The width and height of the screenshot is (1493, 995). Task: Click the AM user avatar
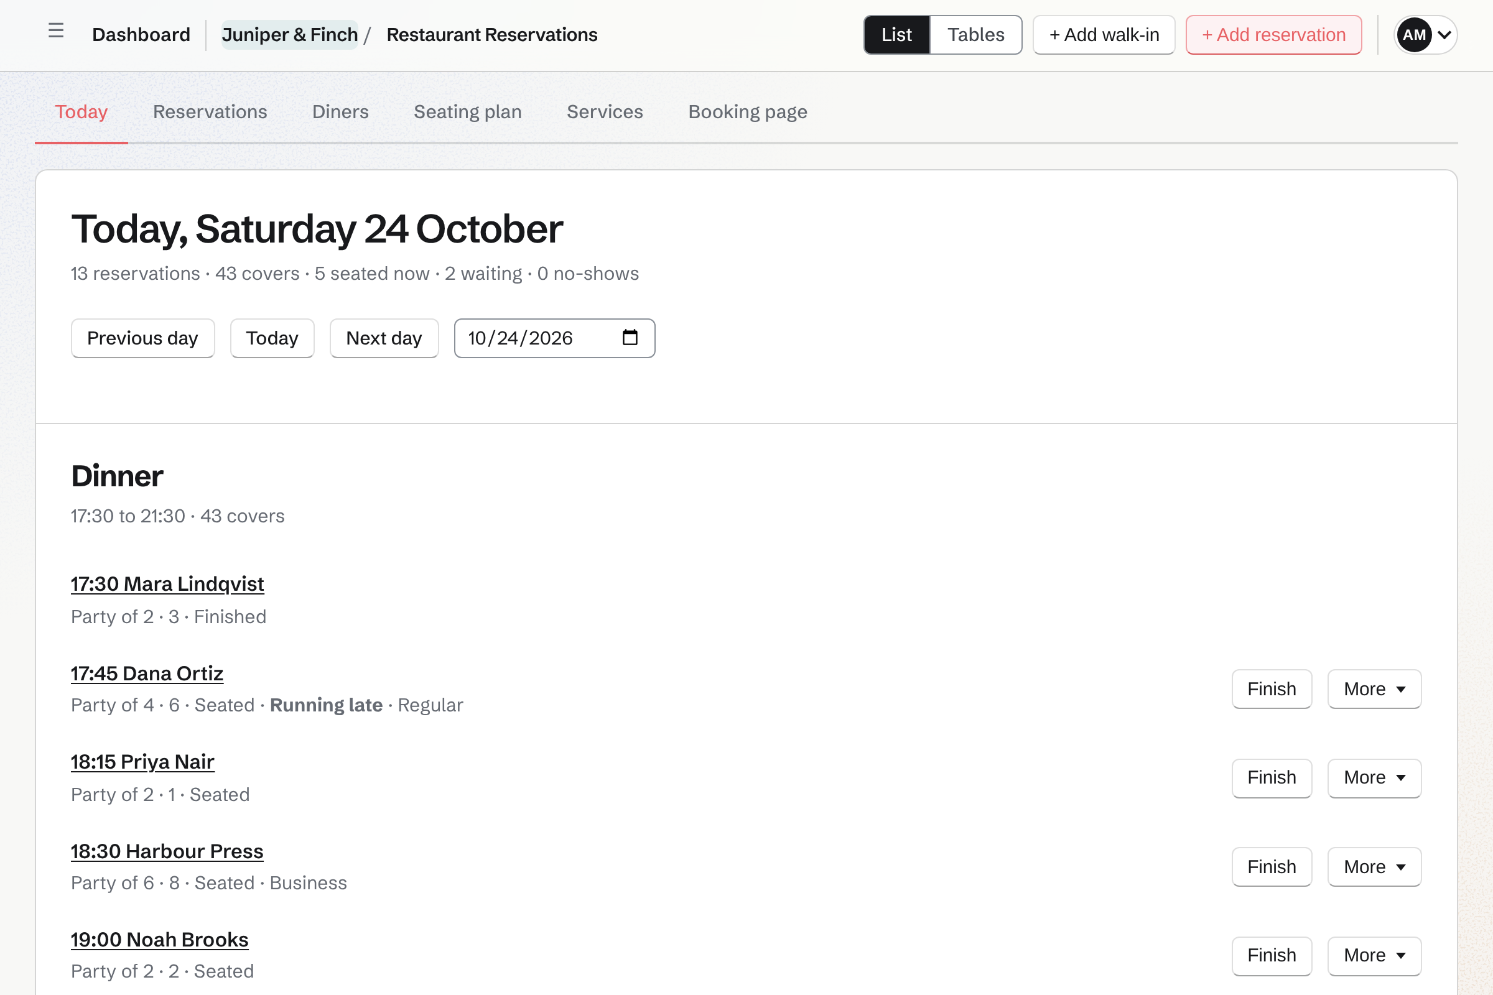click(1413, 35)
